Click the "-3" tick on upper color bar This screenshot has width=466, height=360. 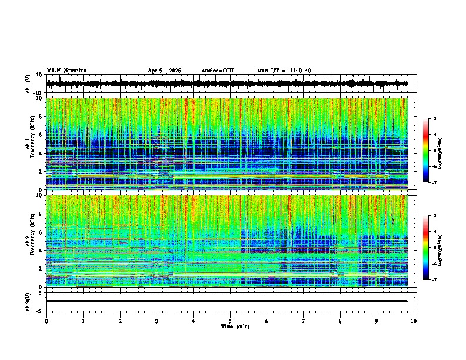(x=434, y=119)
